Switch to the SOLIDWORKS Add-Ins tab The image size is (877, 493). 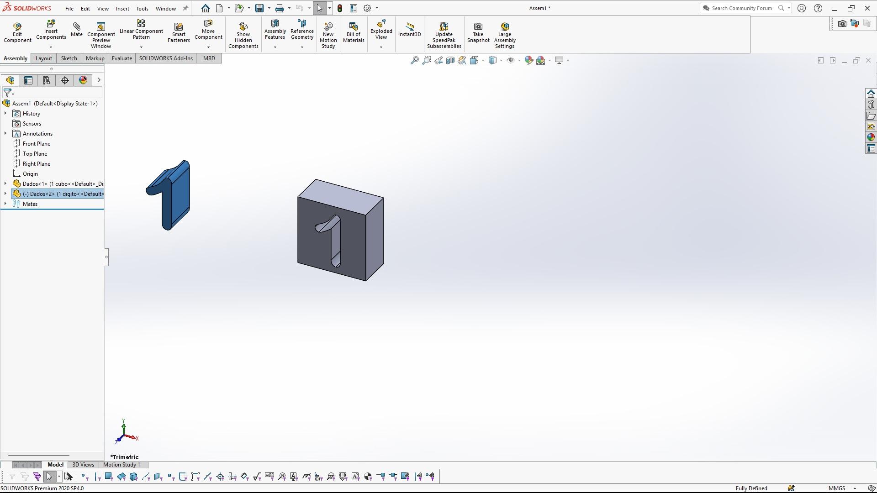coord(166,58)
